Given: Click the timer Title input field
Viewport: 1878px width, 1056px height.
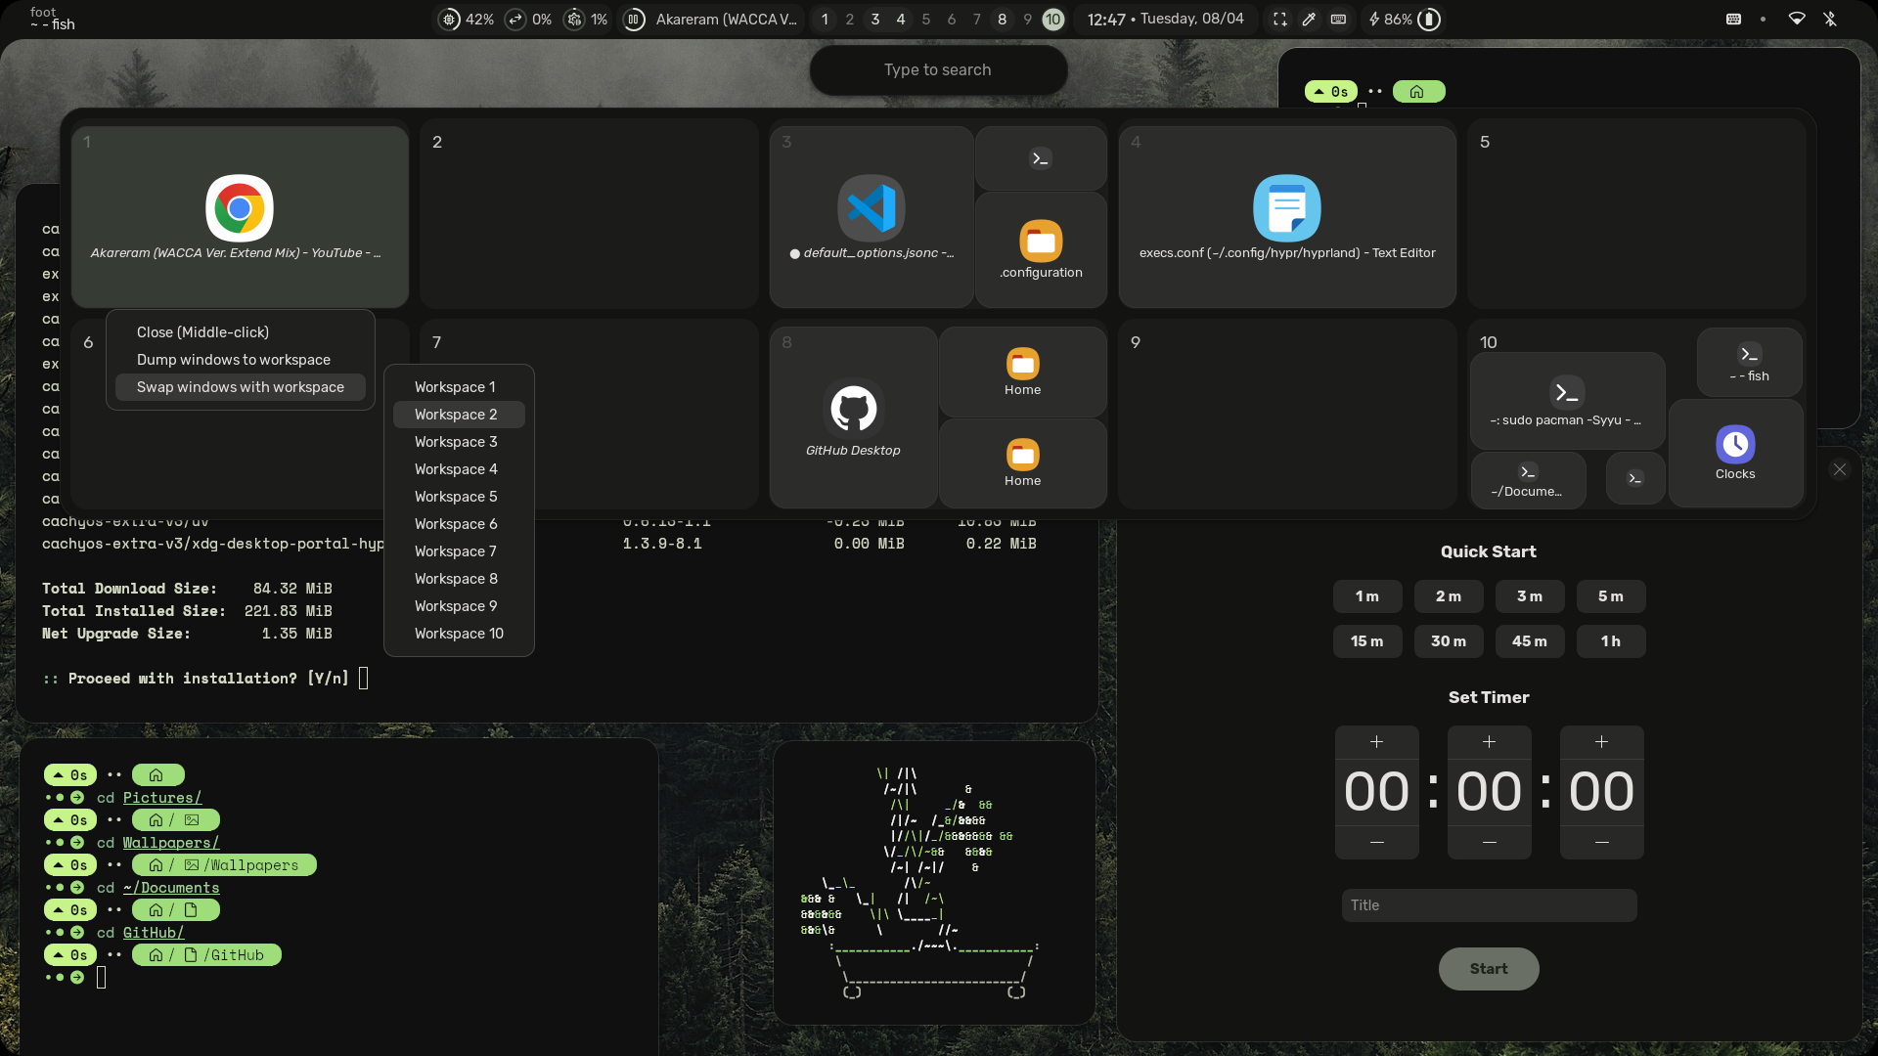Looking at the screenshot, I should click(1489, 905).
